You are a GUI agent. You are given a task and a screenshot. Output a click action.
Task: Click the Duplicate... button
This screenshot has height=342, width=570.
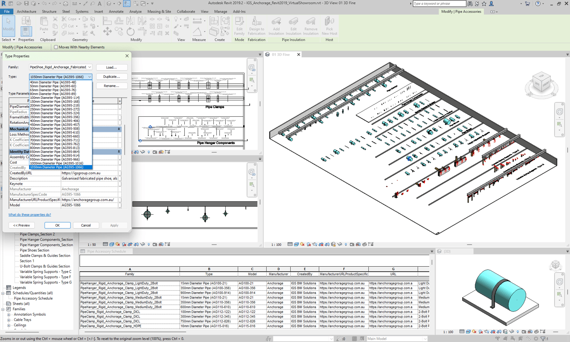click(x=111, y=77)
